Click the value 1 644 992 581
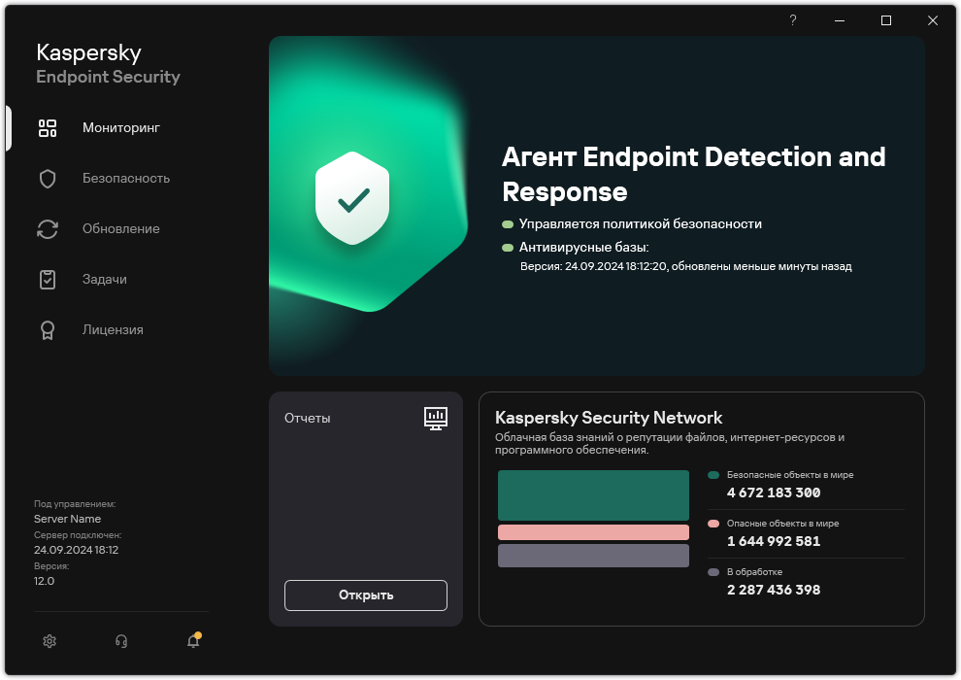 (774, 541)
